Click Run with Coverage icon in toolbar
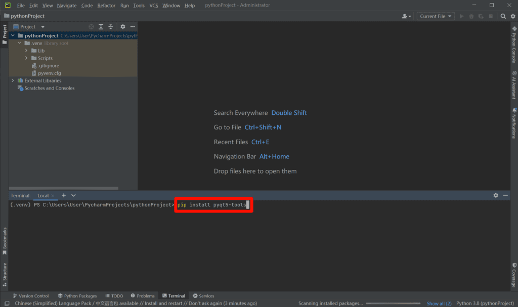Screen dimensions: 518x307 click(x=481, y=16)
